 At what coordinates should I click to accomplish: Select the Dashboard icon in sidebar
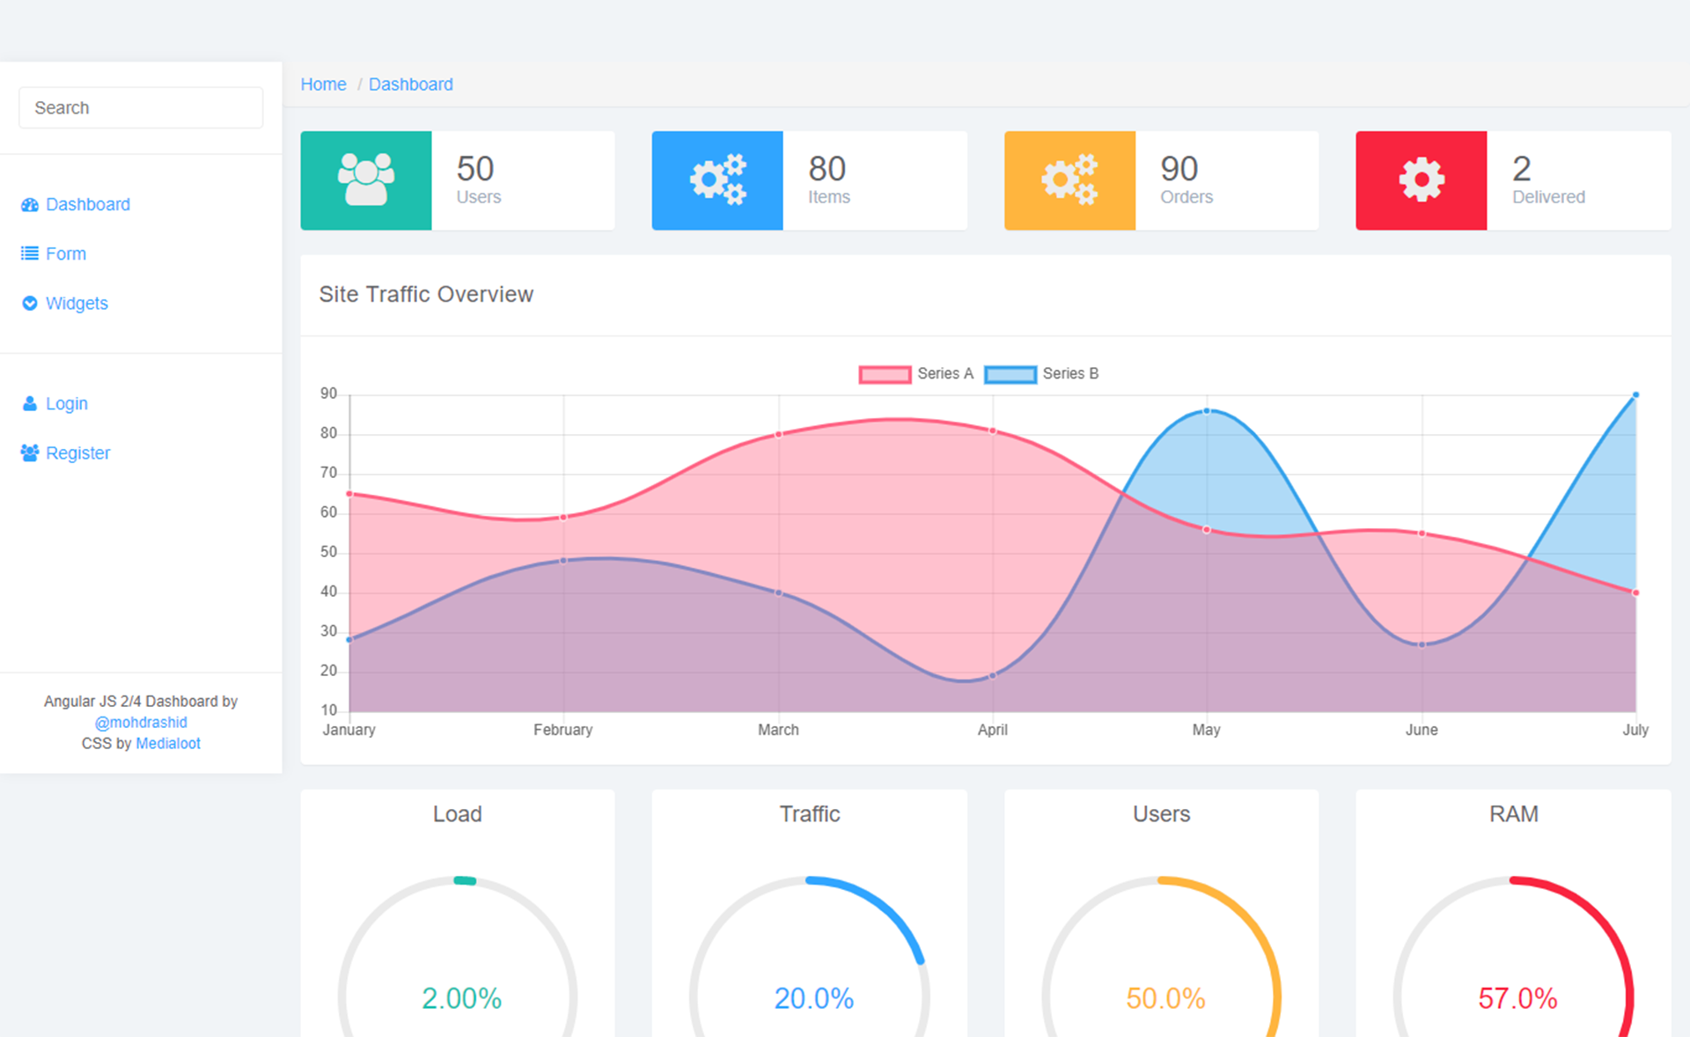[x=29, y=204]
